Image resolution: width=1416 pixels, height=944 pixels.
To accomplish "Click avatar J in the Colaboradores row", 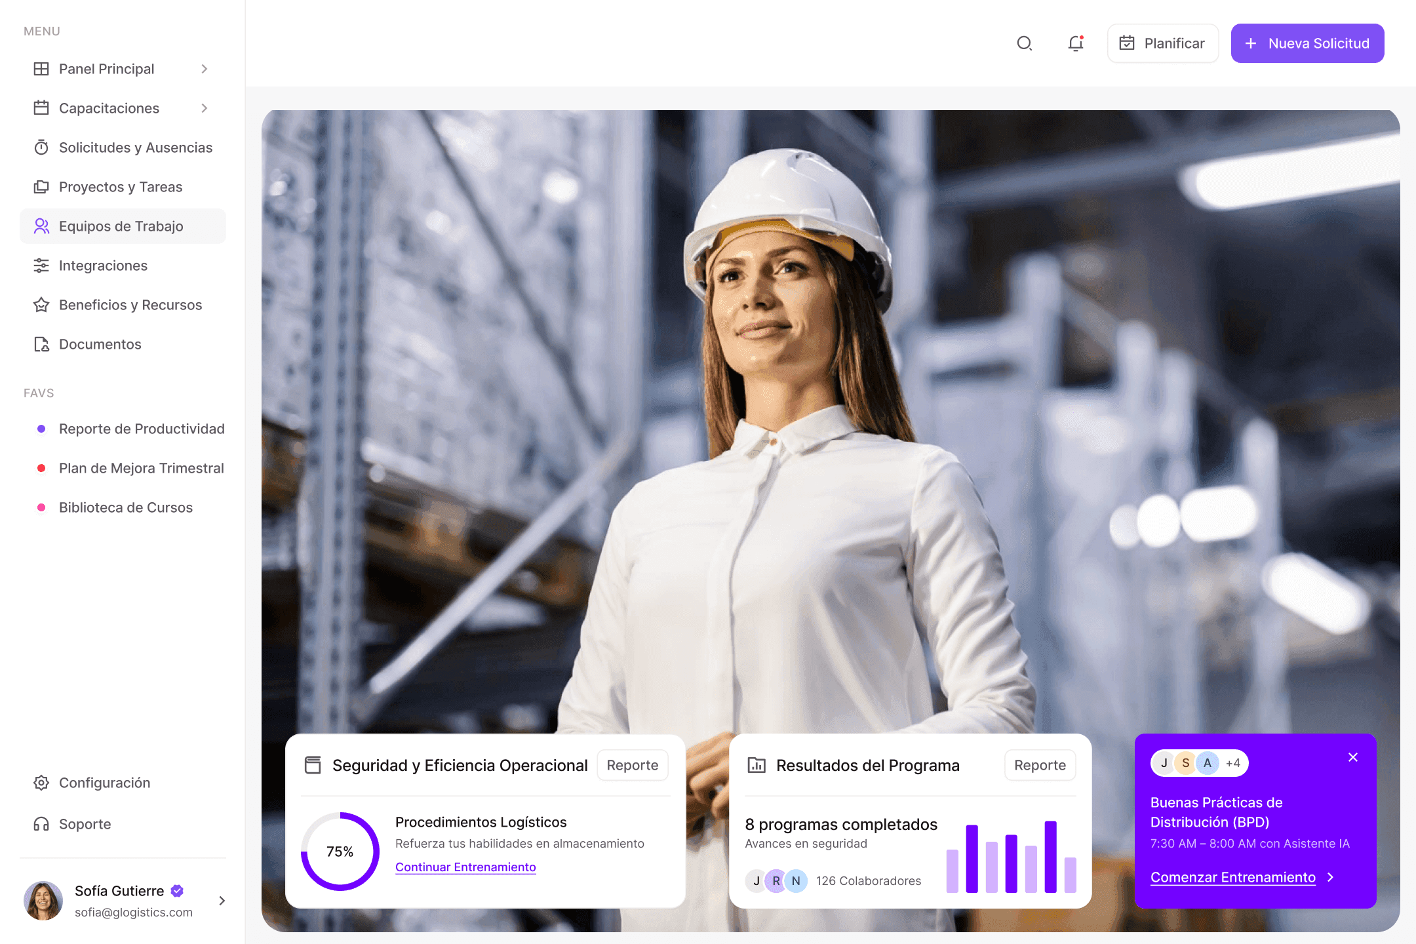I will [x=757, y=880].
